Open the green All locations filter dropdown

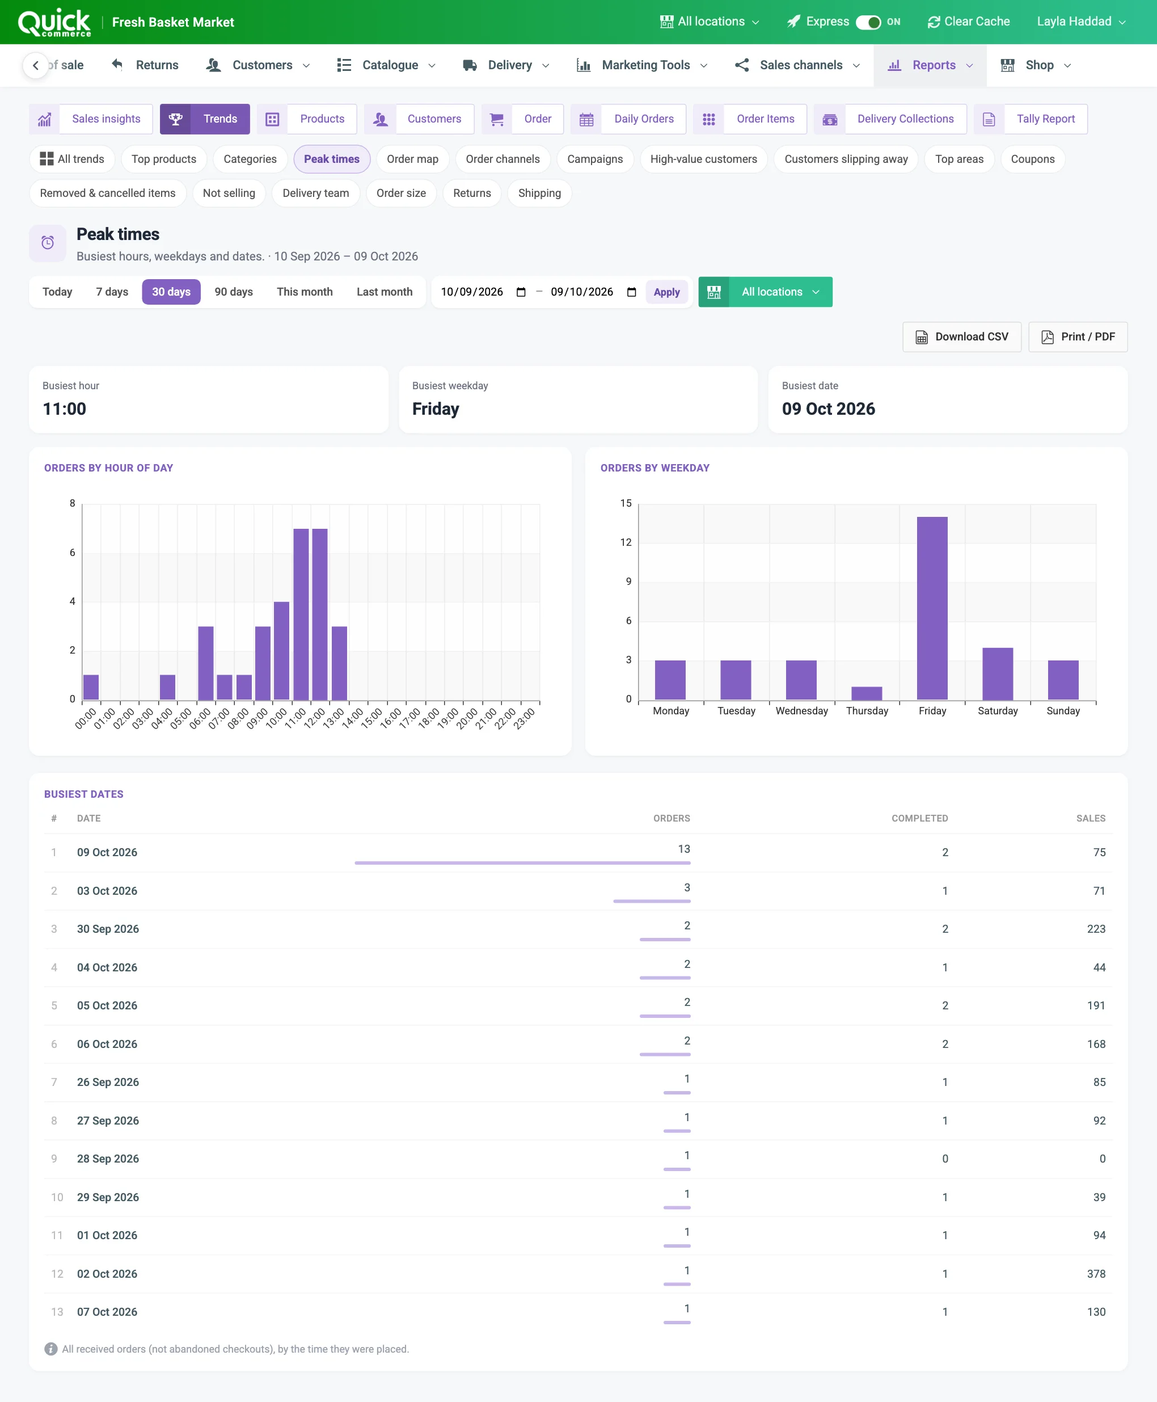coord(765,292)
